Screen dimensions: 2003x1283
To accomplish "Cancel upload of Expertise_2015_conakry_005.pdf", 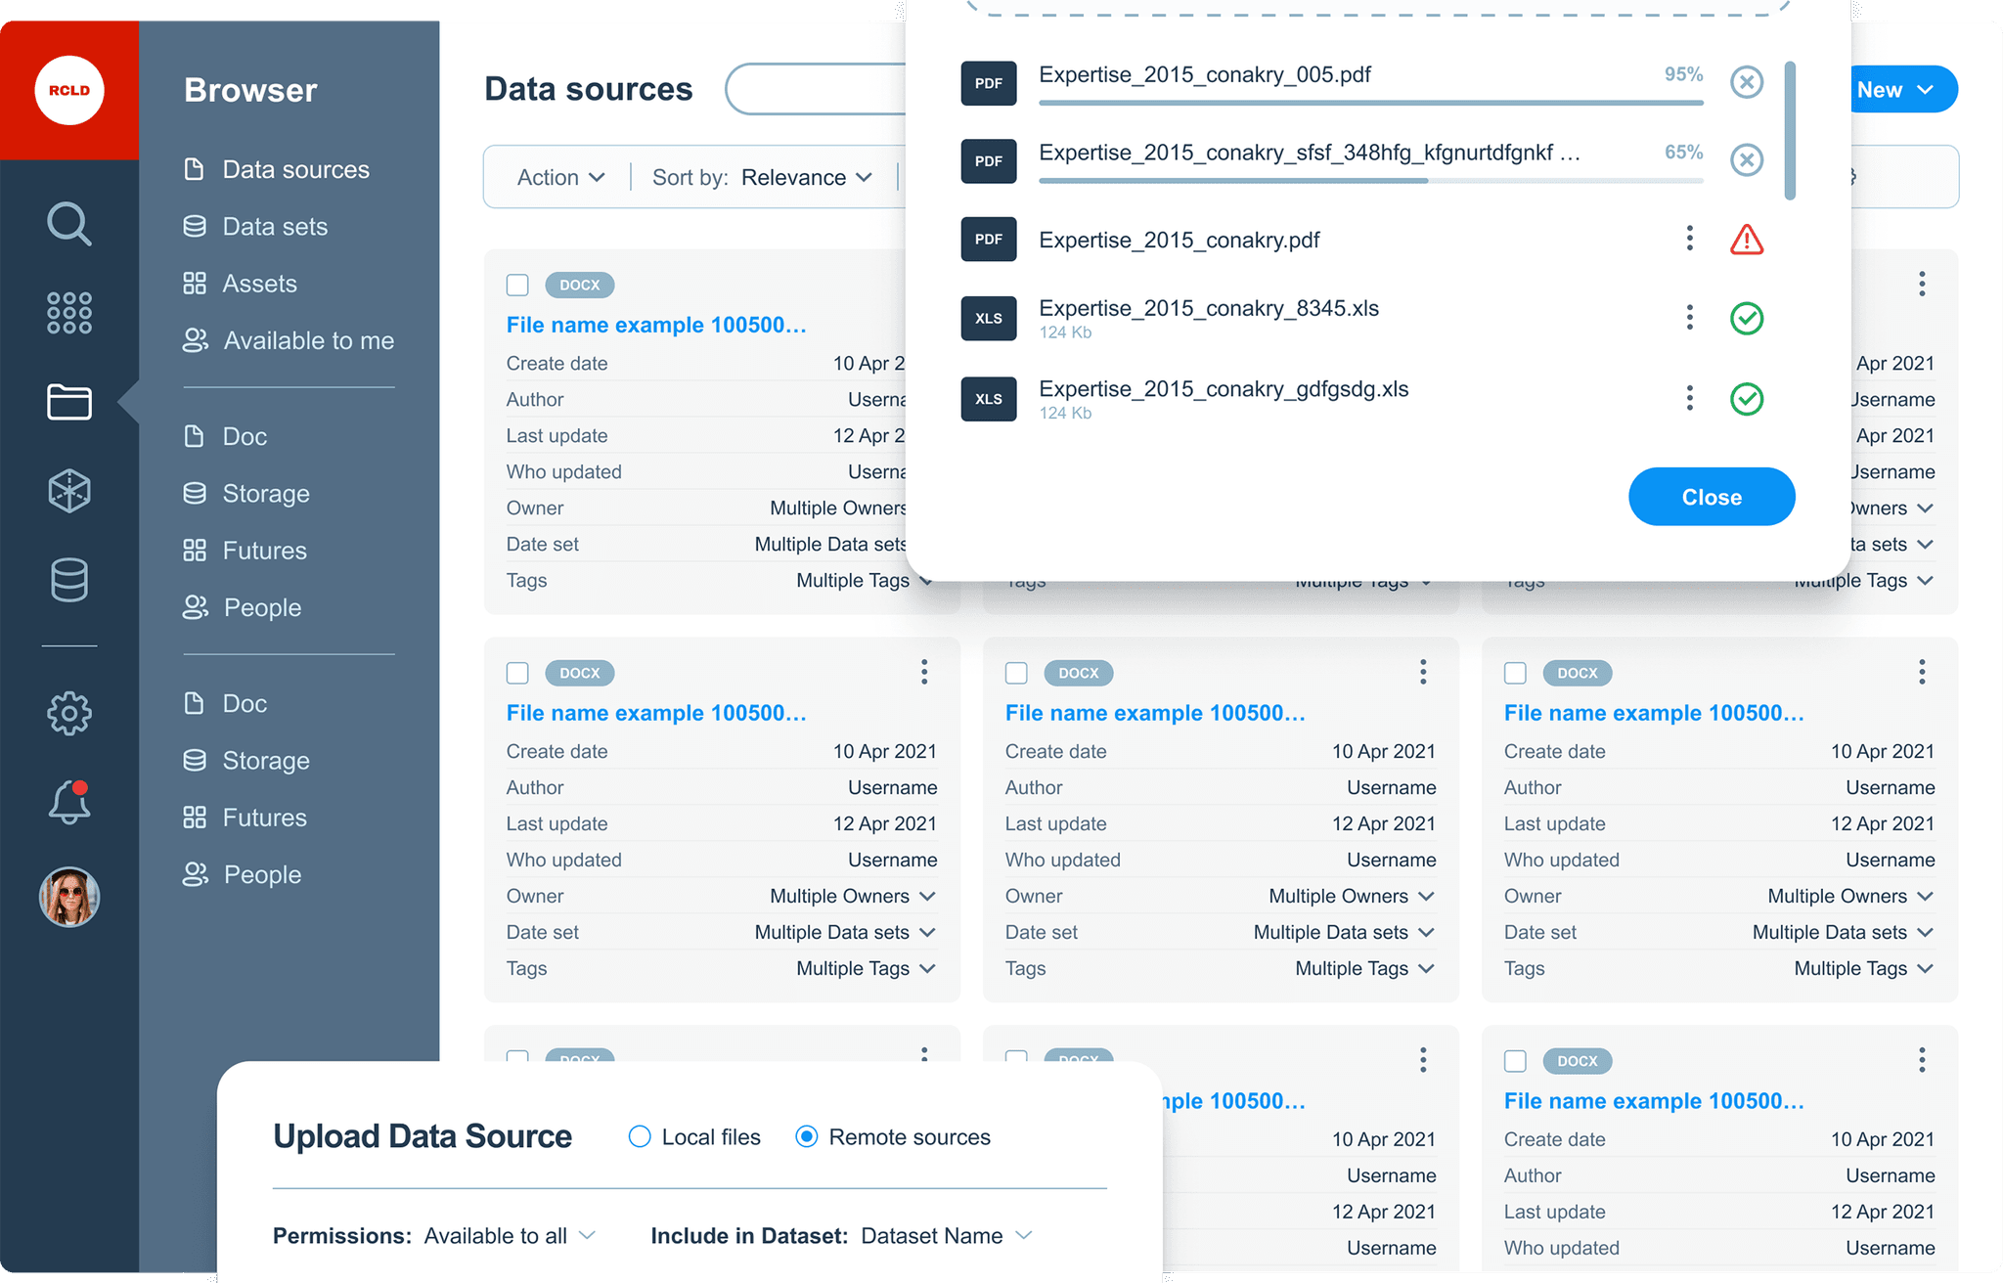I will [1746, 82].
